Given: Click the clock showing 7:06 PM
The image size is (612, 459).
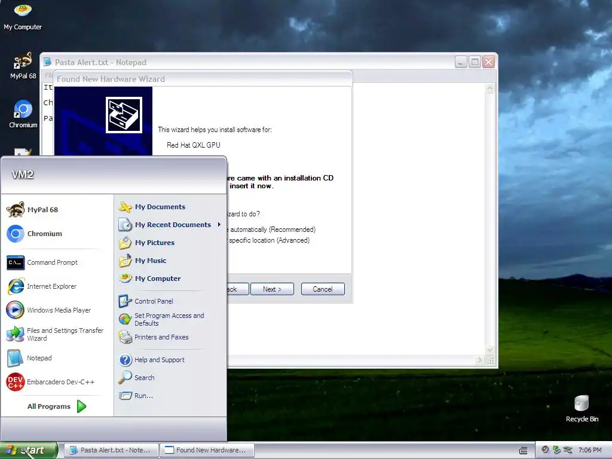Looking at the screenshot, I should 590,450.
